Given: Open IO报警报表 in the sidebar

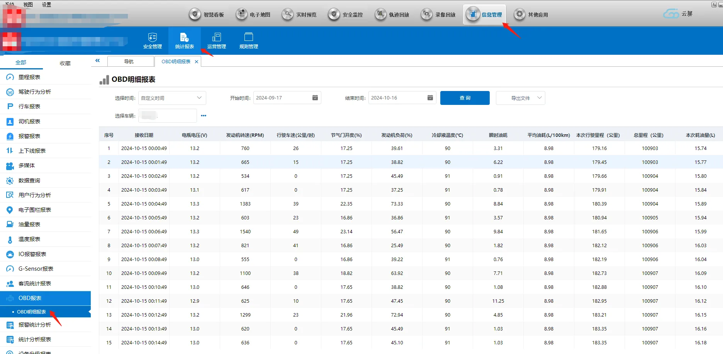Looking at the screenshot, I should (46, 254).
